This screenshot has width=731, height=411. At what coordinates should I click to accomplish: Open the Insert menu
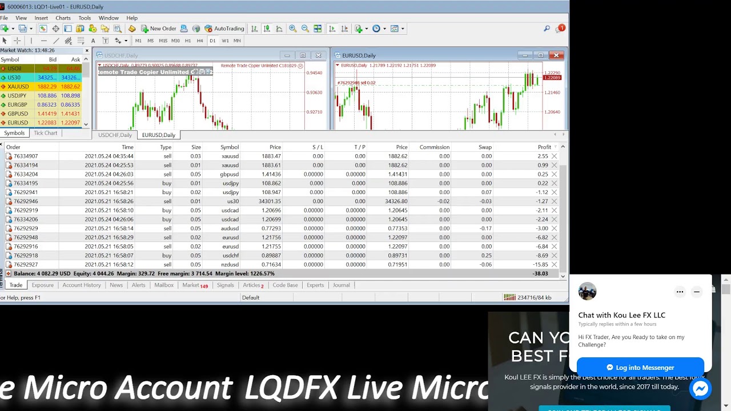click(41, 18)
